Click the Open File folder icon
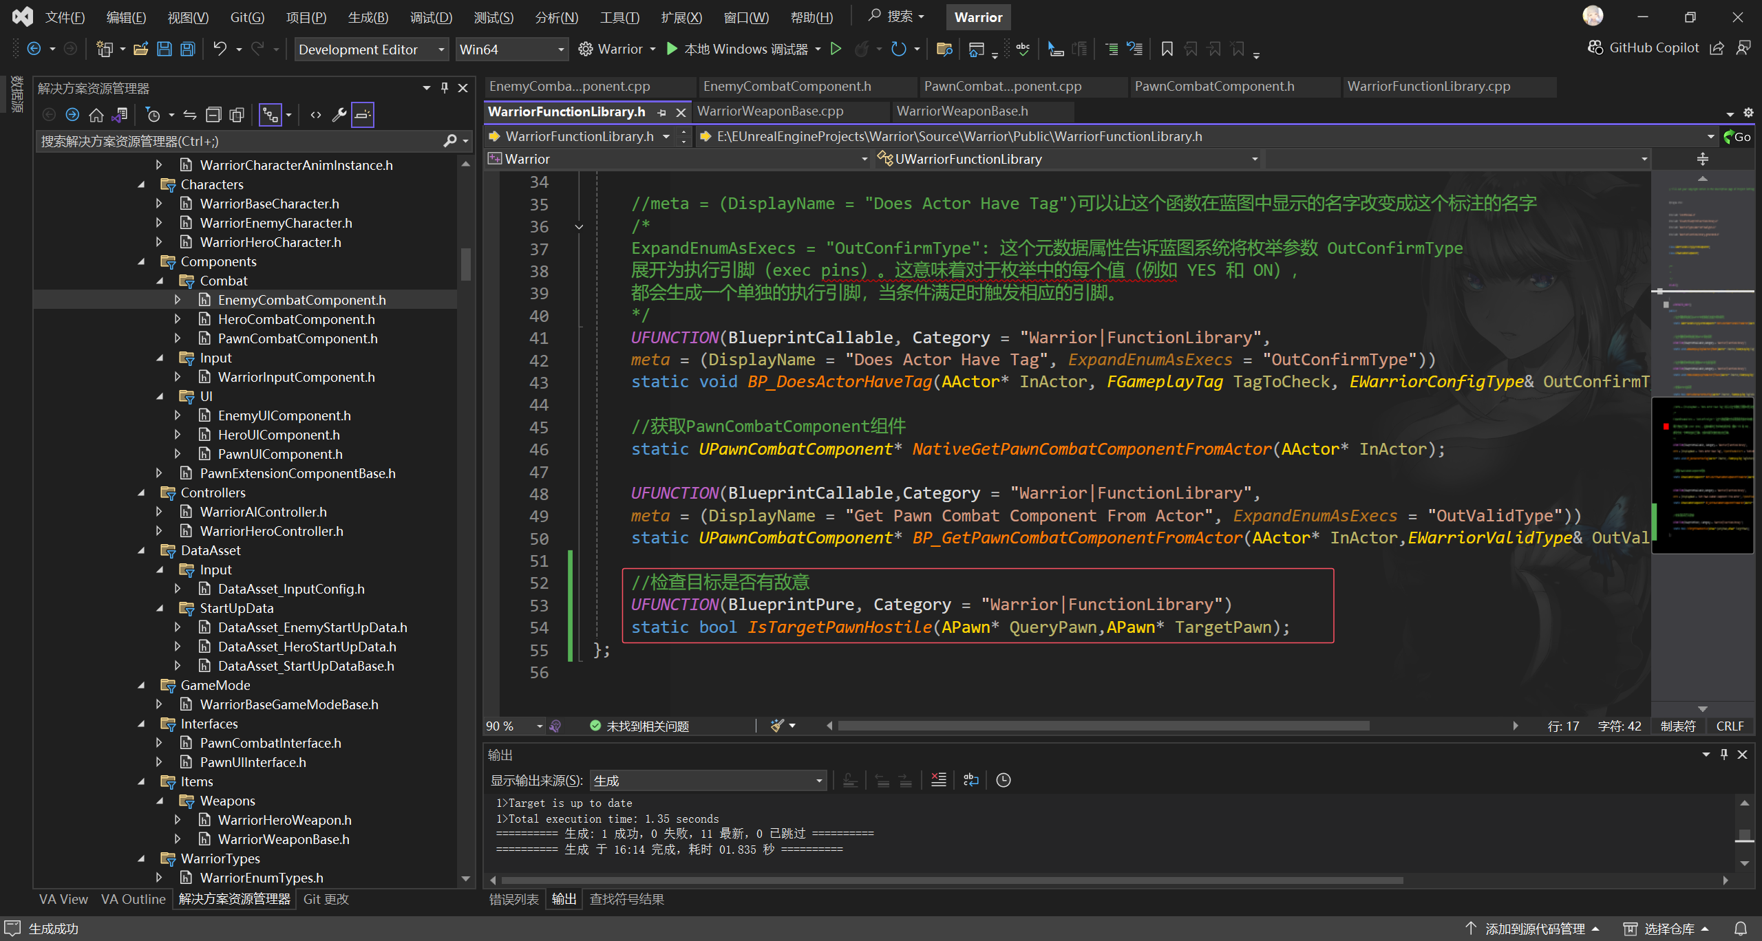This screenshot has height=941, width=1762. tap(140, 49)
